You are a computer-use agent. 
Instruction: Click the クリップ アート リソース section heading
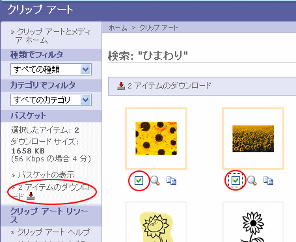coord(49,215)
